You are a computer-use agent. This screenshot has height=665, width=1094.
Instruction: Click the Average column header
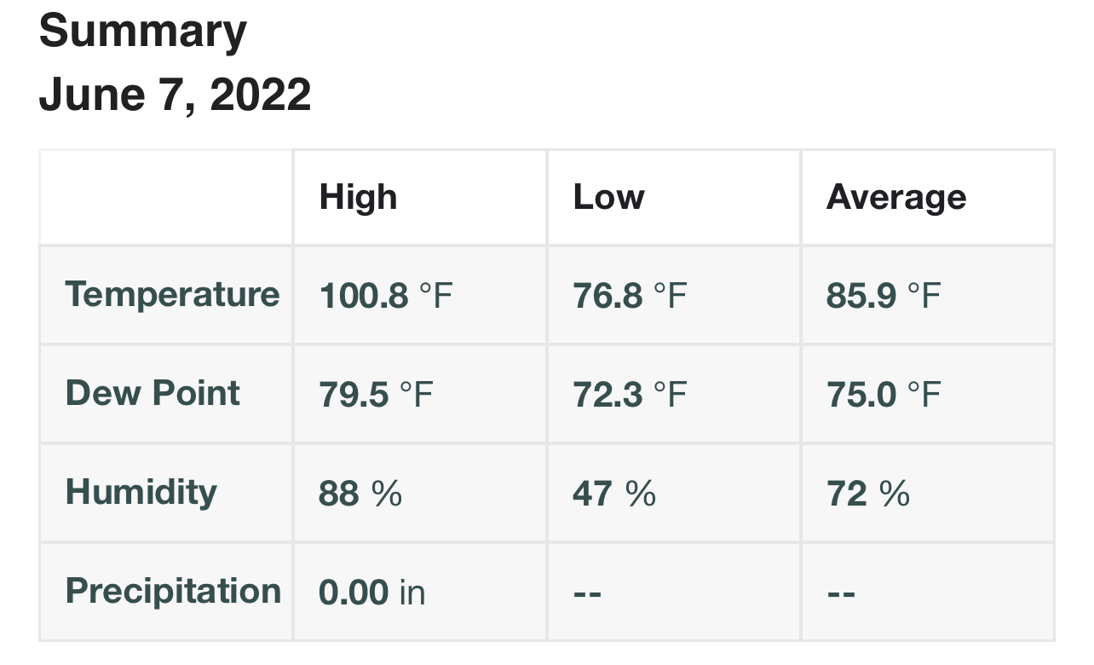(896, 197)
